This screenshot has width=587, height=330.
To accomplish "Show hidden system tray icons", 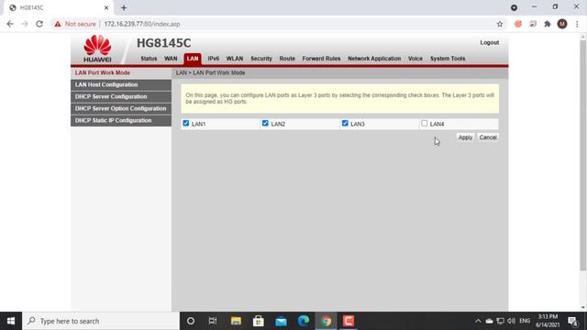I will pyautogui.click(x=478, y=321).
